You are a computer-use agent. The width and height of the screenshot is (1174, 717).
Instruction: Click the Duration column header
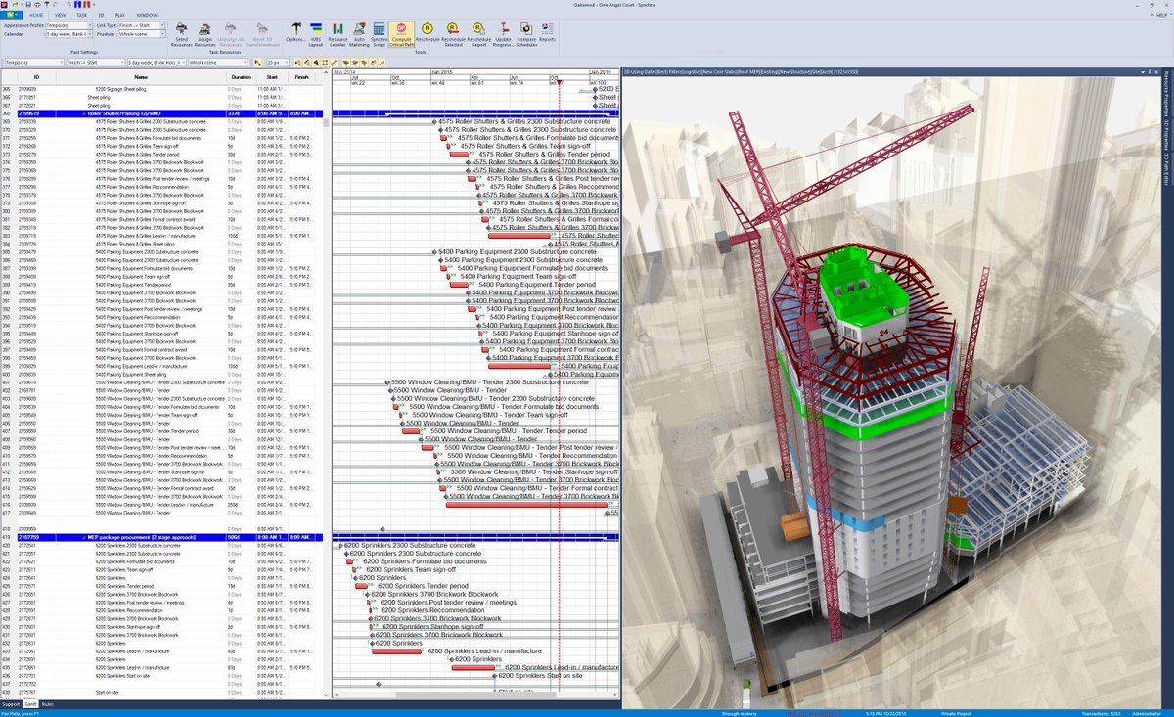241,76
